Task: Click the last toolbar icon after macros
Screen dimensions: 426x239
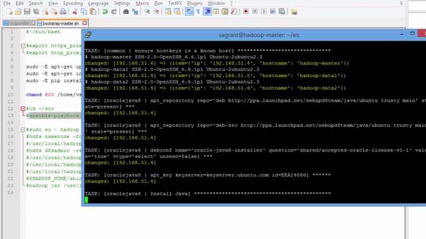Action: coord(294,12)
